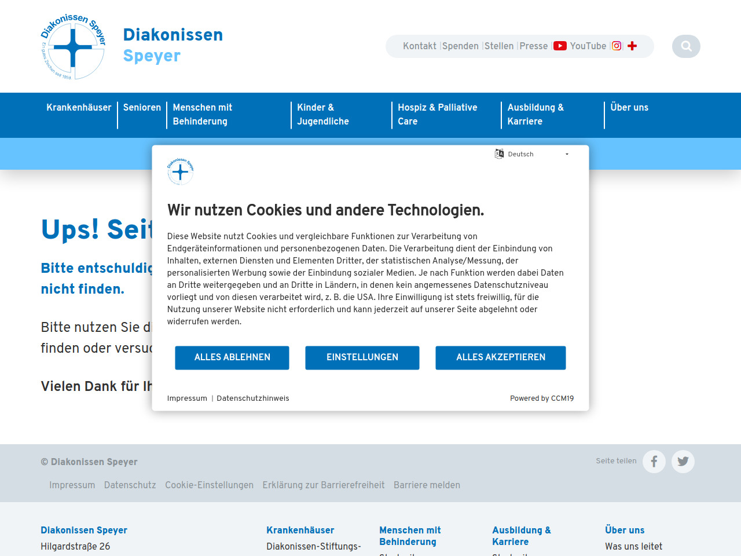Click the small logo in cookie dialog
Screen dimensions: 741x556
point(180,171)
